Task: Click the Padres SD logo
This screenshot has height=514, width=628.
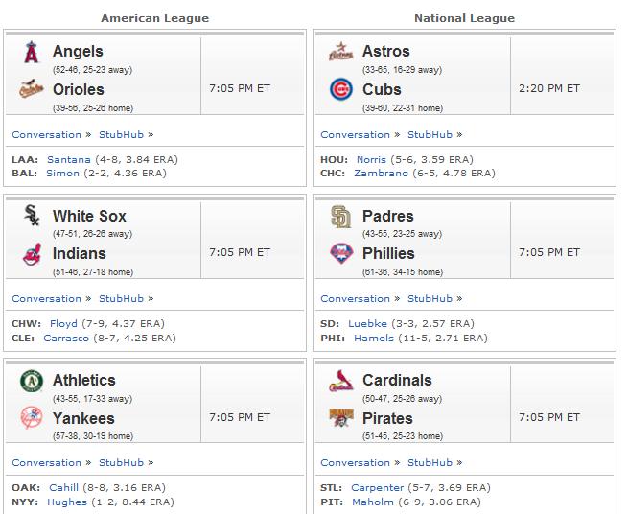Action: [x=340, y=217]
